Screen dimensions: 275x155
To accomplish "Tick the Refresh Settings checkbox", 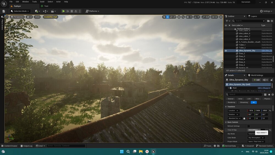I will coord(249,126).
